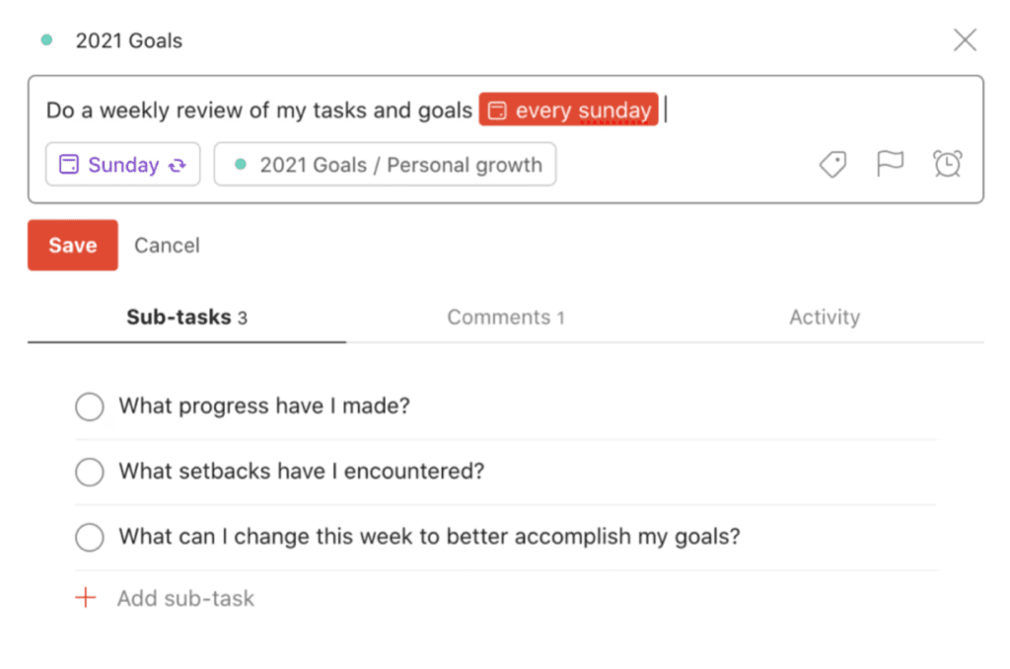Click the label tag icon
Screen dimensions: 1010x669
click(833, 165)
